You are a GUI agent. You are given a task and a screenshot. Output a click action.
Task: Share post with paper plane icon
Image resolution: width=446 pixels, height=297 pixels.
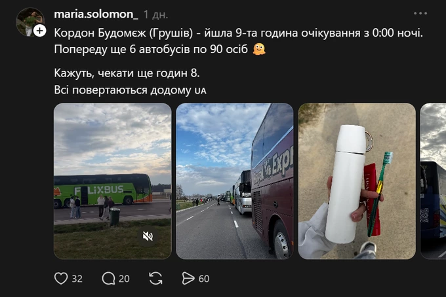(188, 279)
